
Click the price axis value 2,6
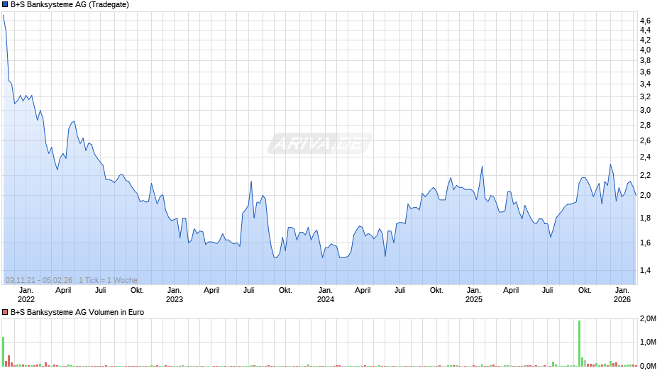click(x=645, y=141)
